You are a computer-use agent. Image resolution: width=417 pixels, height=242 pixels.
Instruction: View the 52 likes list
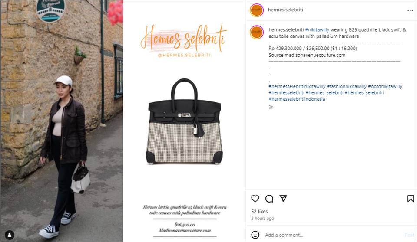pyautogui.click(x=259, y=212)
